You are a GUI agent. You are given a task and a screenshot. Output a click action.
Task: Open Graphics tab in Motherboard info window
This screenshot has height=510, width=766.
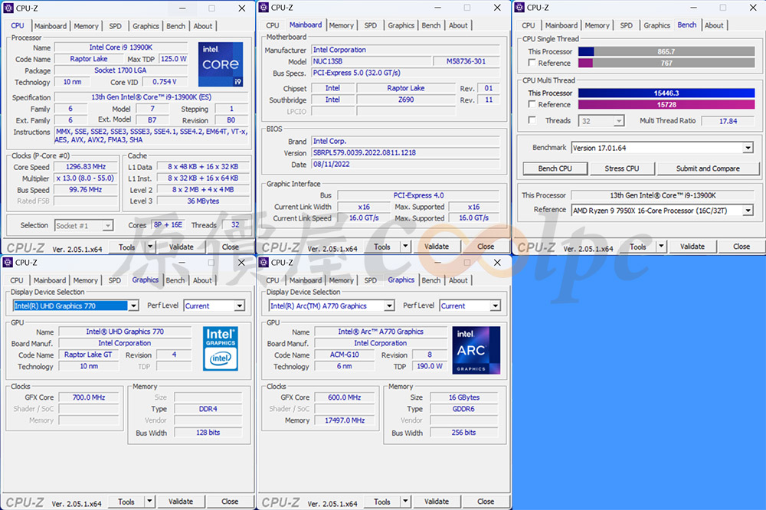point(401,25)
